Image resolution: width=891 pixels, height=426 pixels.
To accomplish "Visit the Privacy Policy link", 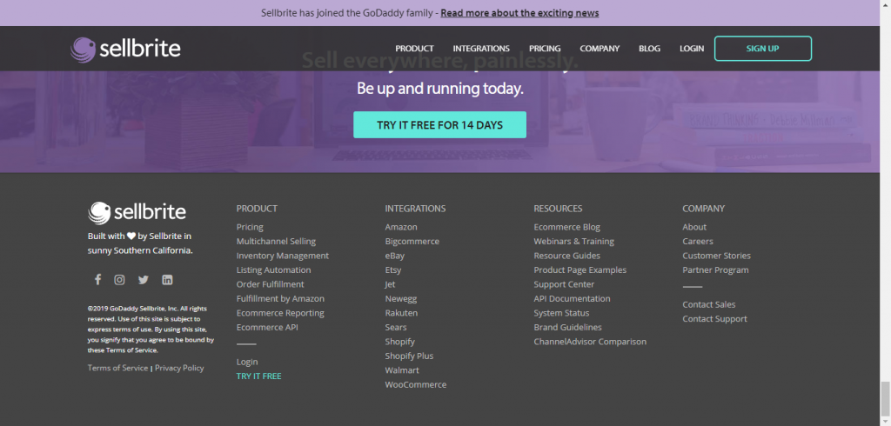I will 179,368.
